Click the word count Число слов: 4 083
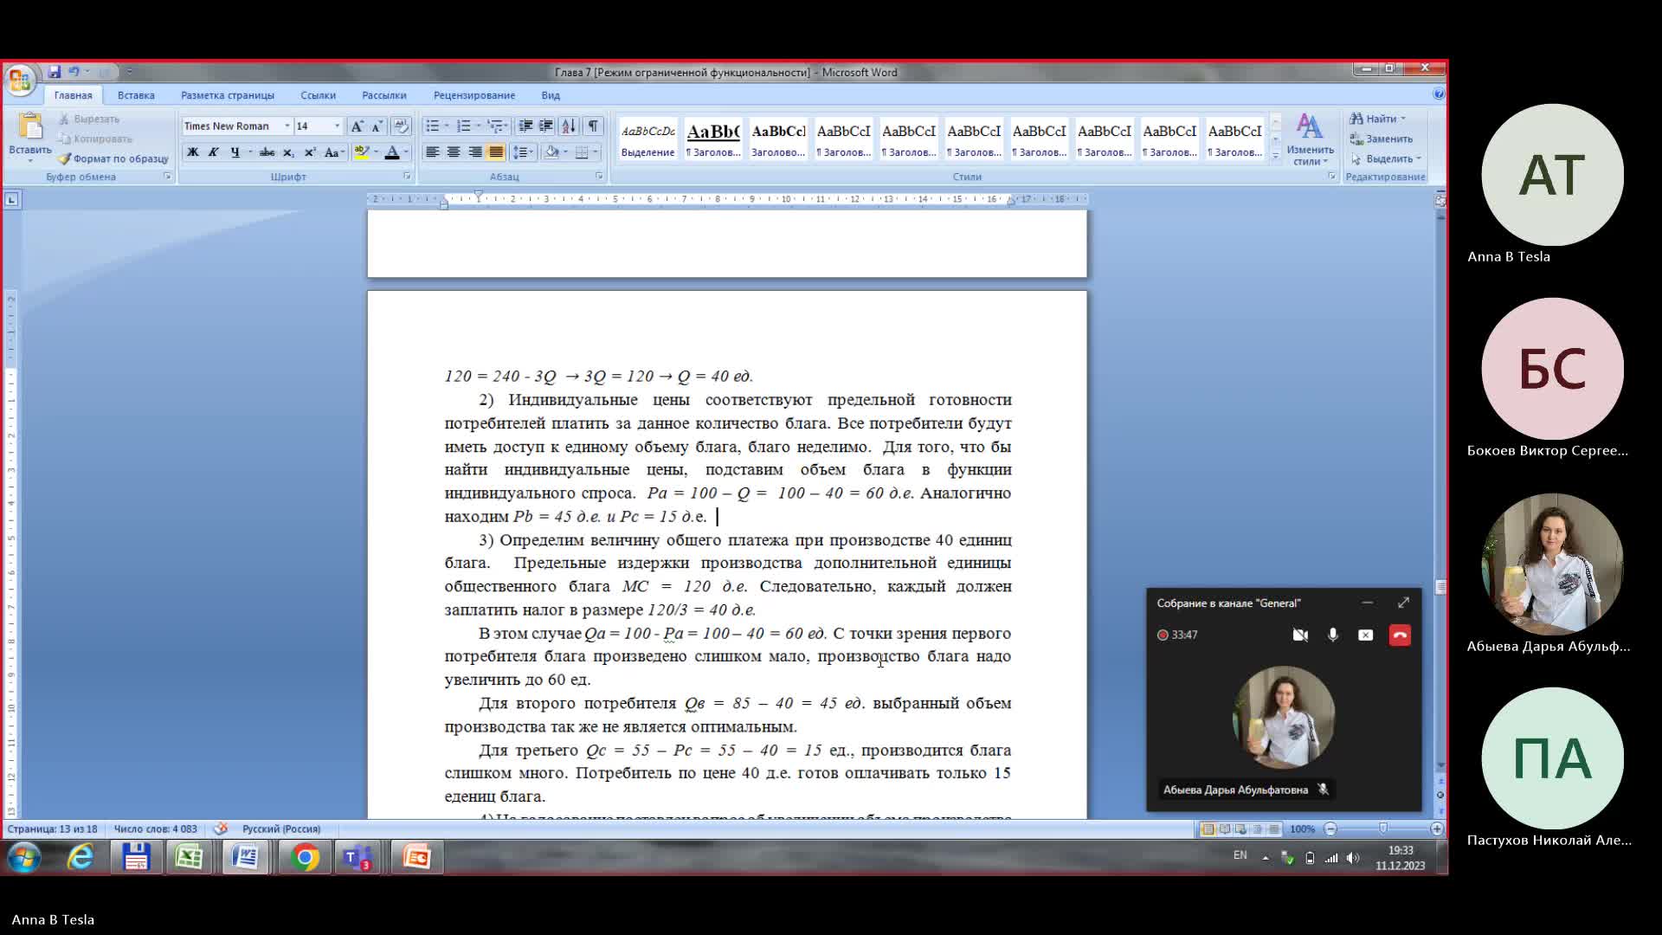 (x=156, y=829)
